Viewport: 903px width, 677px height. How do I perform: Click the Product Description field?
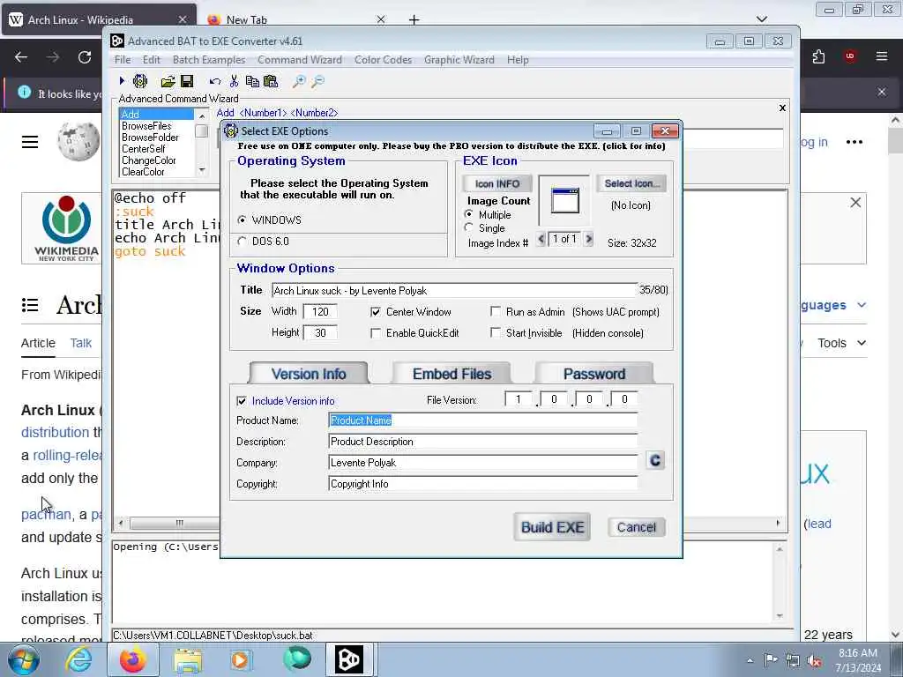pyautogui.click(x=483, y=442)
